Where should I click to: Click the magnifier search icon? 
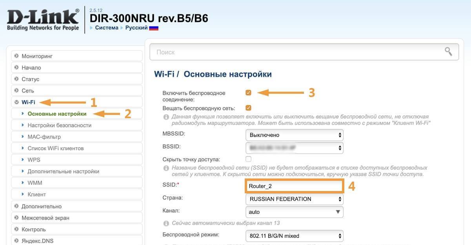(448, 51)
